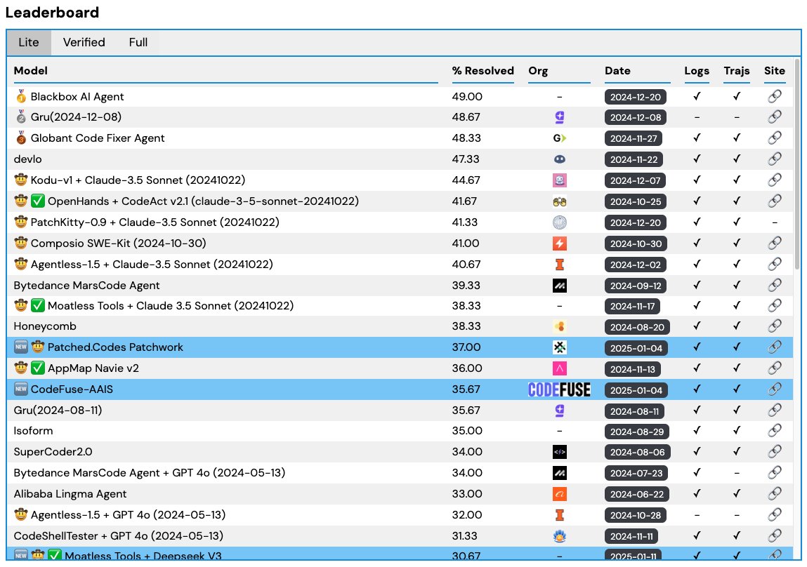Click the 2024-08-20 date badge for Honeycomb
This screenshot has height=567, width=807.
coord(637,327)
